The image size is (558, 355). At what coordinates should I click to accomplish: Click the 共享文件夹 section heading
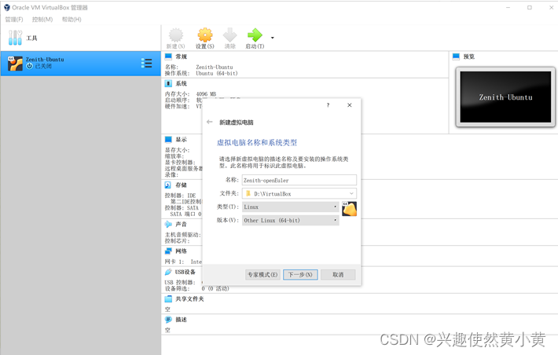(189, 298)
